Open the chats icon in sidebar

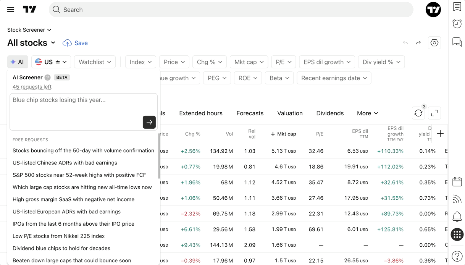pos(457,42)
